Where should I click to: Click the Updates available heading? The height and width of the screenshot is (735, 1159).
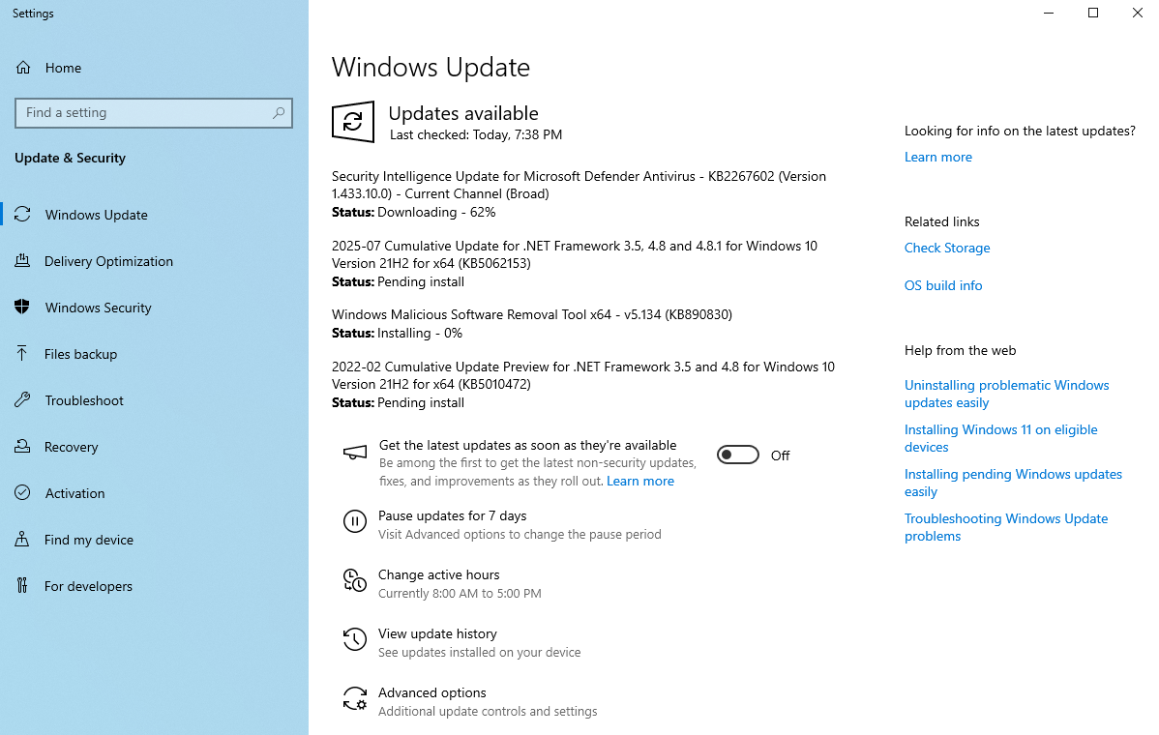[x=463, y=113]
